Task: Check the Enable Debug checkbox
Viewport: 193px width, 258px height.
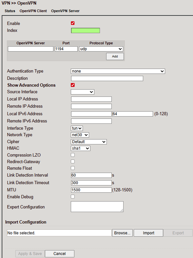Action: coord(73,197)
